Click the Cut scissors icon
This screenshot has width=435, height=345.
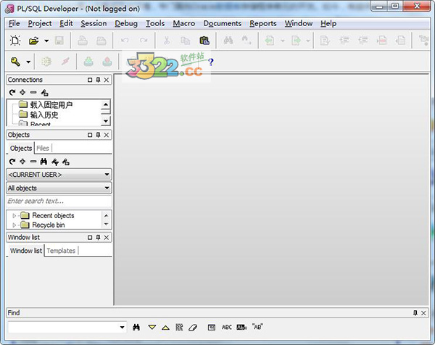pyautogui.click(x=167, y=41)
